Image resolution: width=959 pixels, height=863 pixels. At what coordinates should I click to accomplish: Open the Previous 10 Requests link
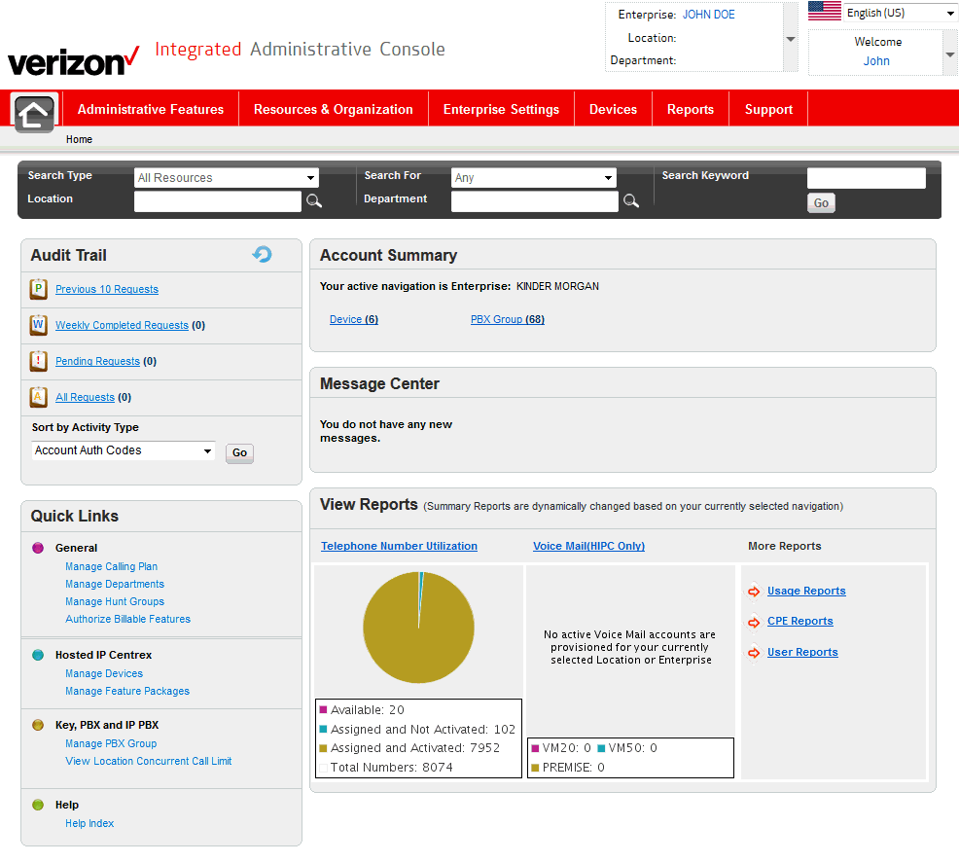(x=107, y=289)
